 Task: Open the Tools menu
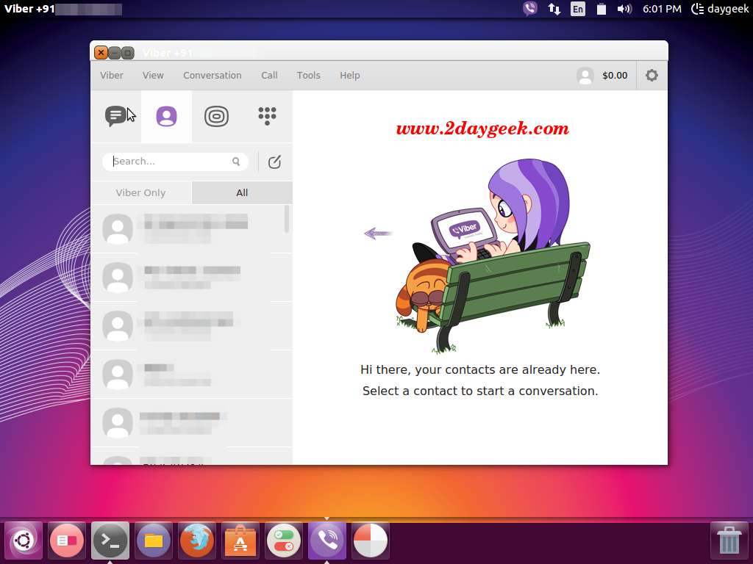[x=308, y=76]
